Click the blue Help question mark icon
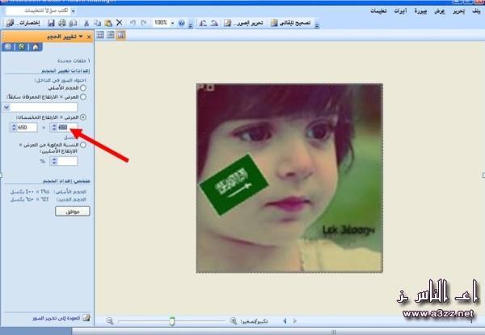 coord(182,23)
